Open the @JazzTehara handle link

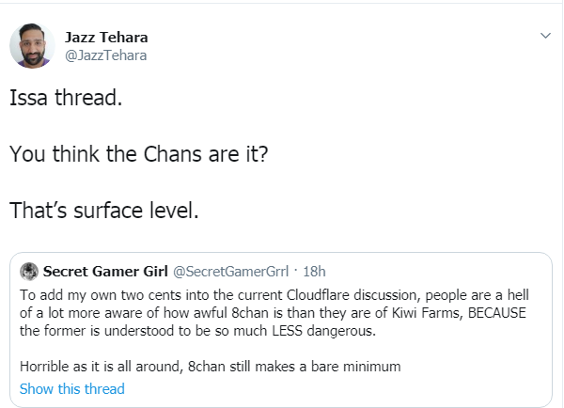click(105, 55)
